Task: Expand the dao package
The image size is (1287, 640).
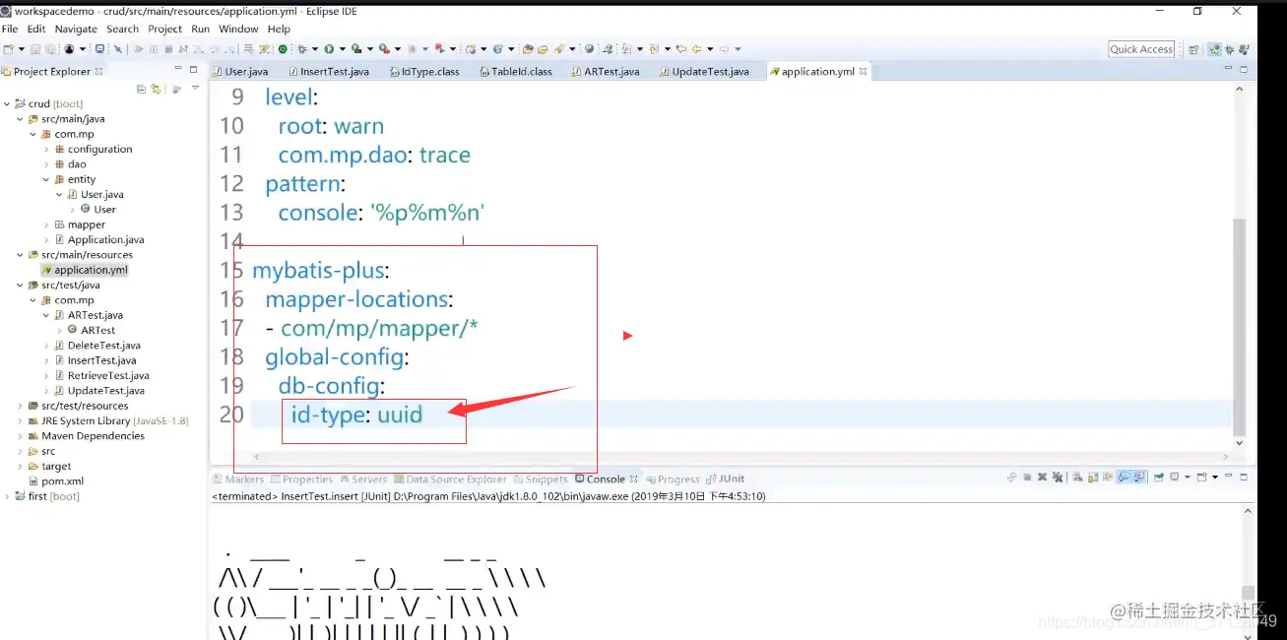Action: (46, 164)
